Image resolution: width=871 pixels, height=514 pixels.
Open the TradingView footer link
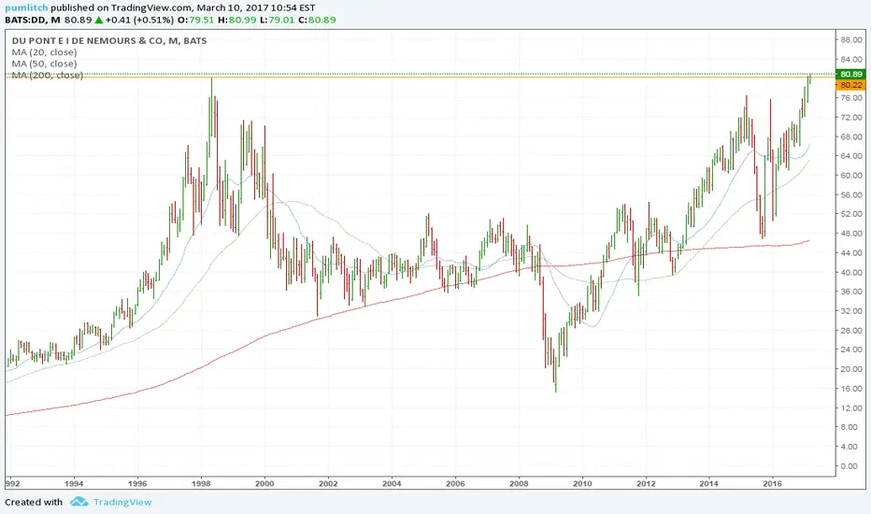(122, 502)
